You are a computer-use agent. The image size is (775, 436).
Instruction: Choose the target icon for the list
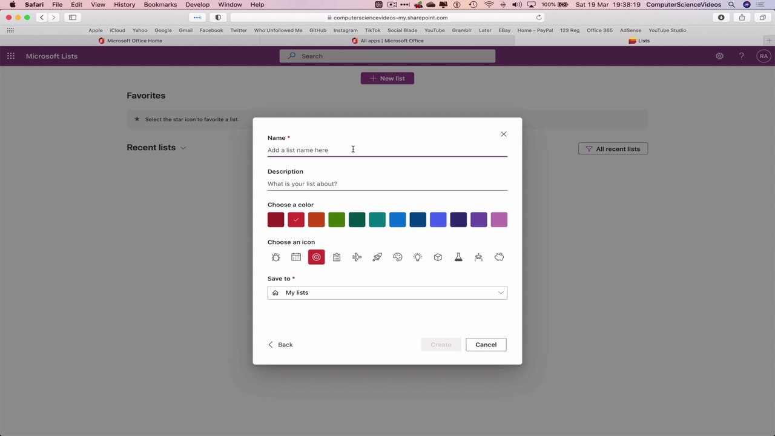tap(316, 257)
